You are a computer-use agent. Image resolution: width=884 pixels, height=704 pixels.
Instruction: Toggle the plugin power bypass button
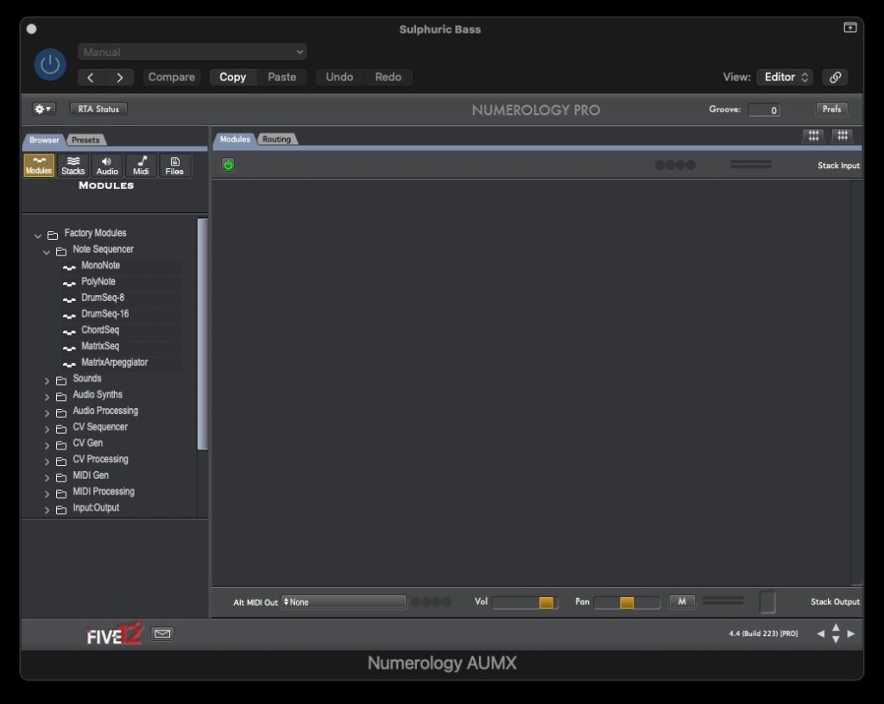coord(50,65)
